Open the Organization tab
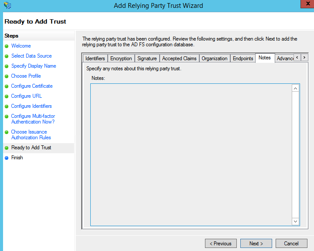314x251 pixels. pyautogui.click(x=215, y=58)
